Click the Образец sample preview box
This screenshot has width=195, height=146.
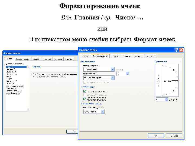[x=55, y=69]
